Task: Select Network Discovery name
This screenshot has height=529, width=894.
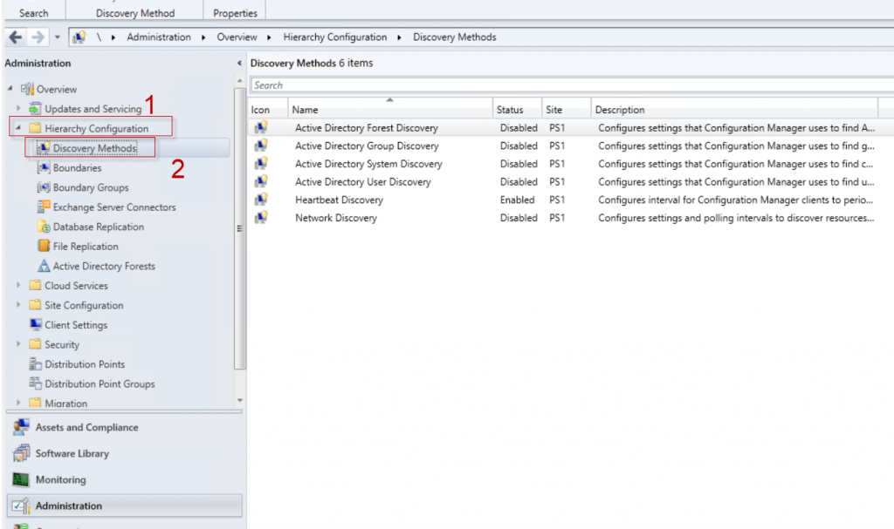Action: pos(336,218)
